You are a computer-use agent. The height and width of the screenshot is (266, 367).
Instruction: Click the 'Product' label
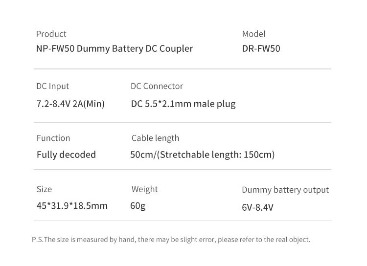click(51, 34)
